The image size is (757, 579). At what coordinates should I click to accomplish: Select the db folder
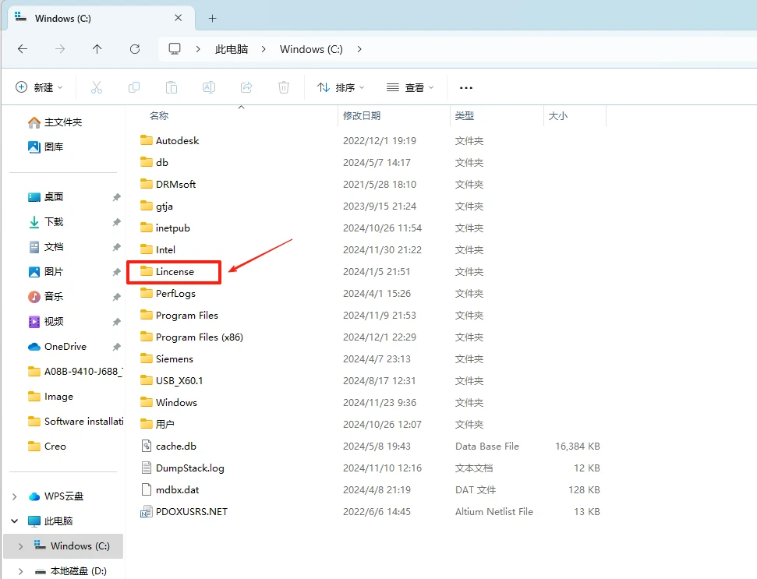pyautogui.click(x=154, y=162)
